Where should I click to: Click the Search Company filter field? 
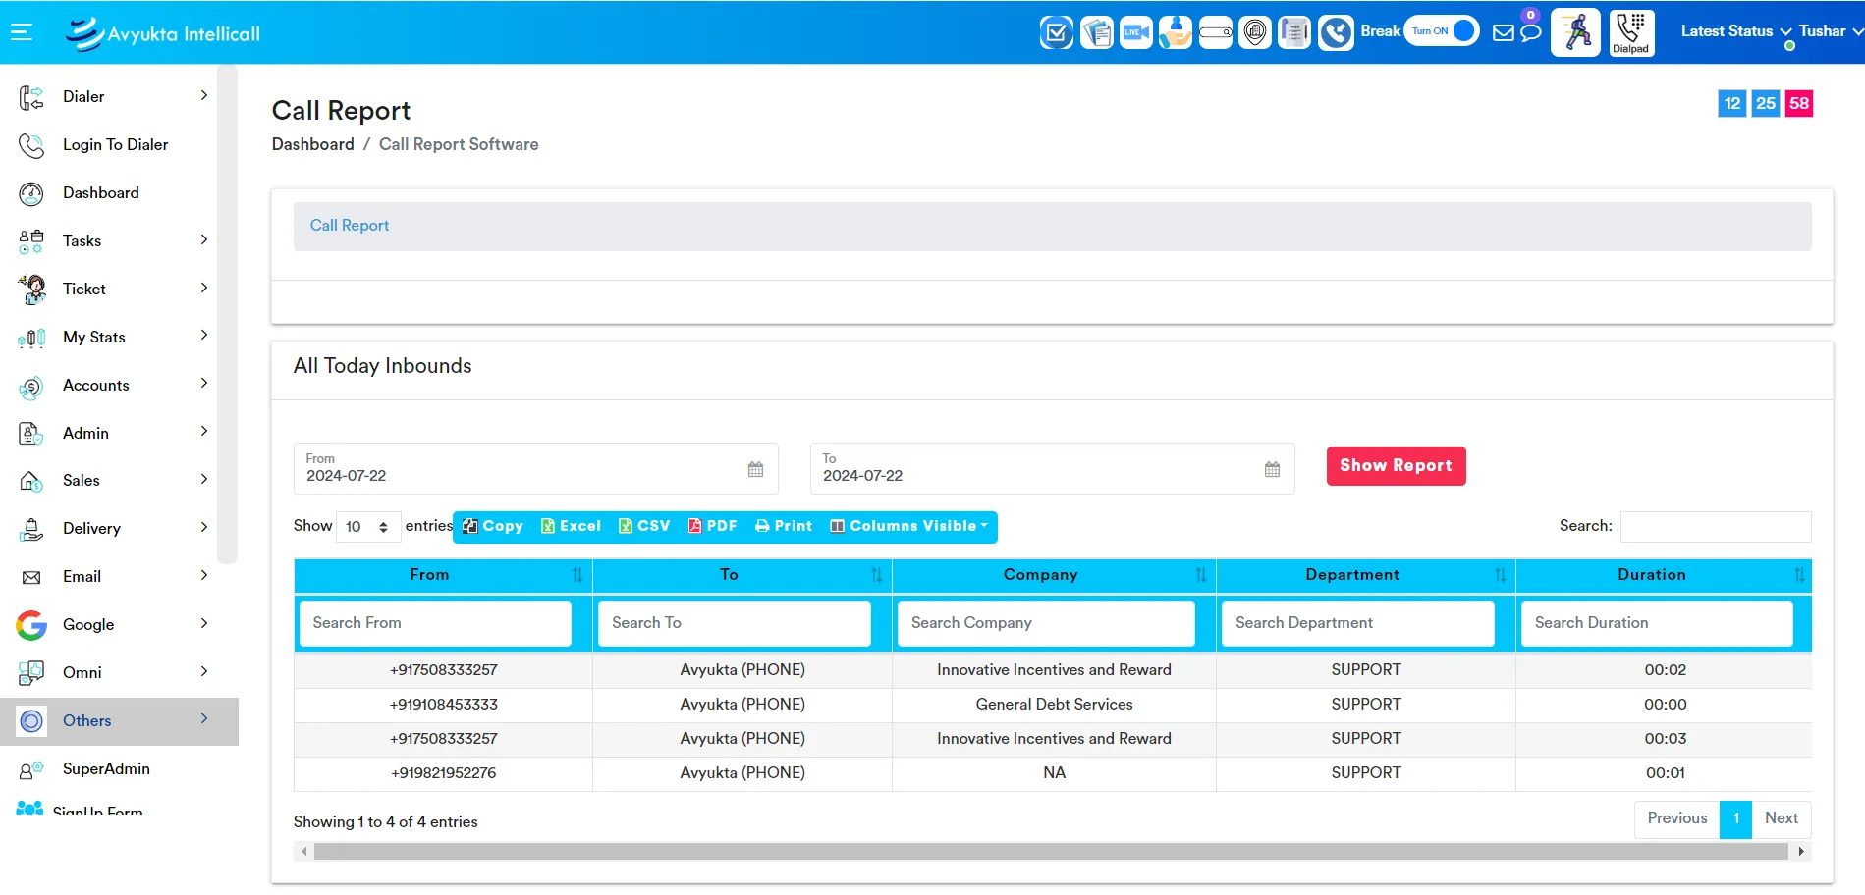pos(1046,623)
